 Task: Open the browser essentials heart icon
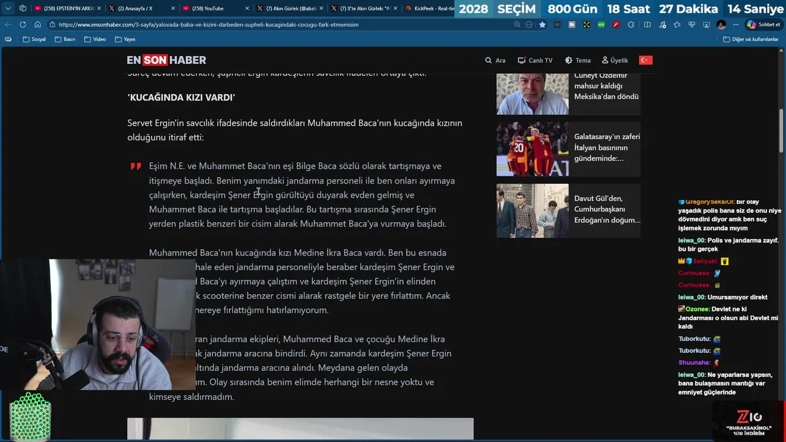pos(692,25)
